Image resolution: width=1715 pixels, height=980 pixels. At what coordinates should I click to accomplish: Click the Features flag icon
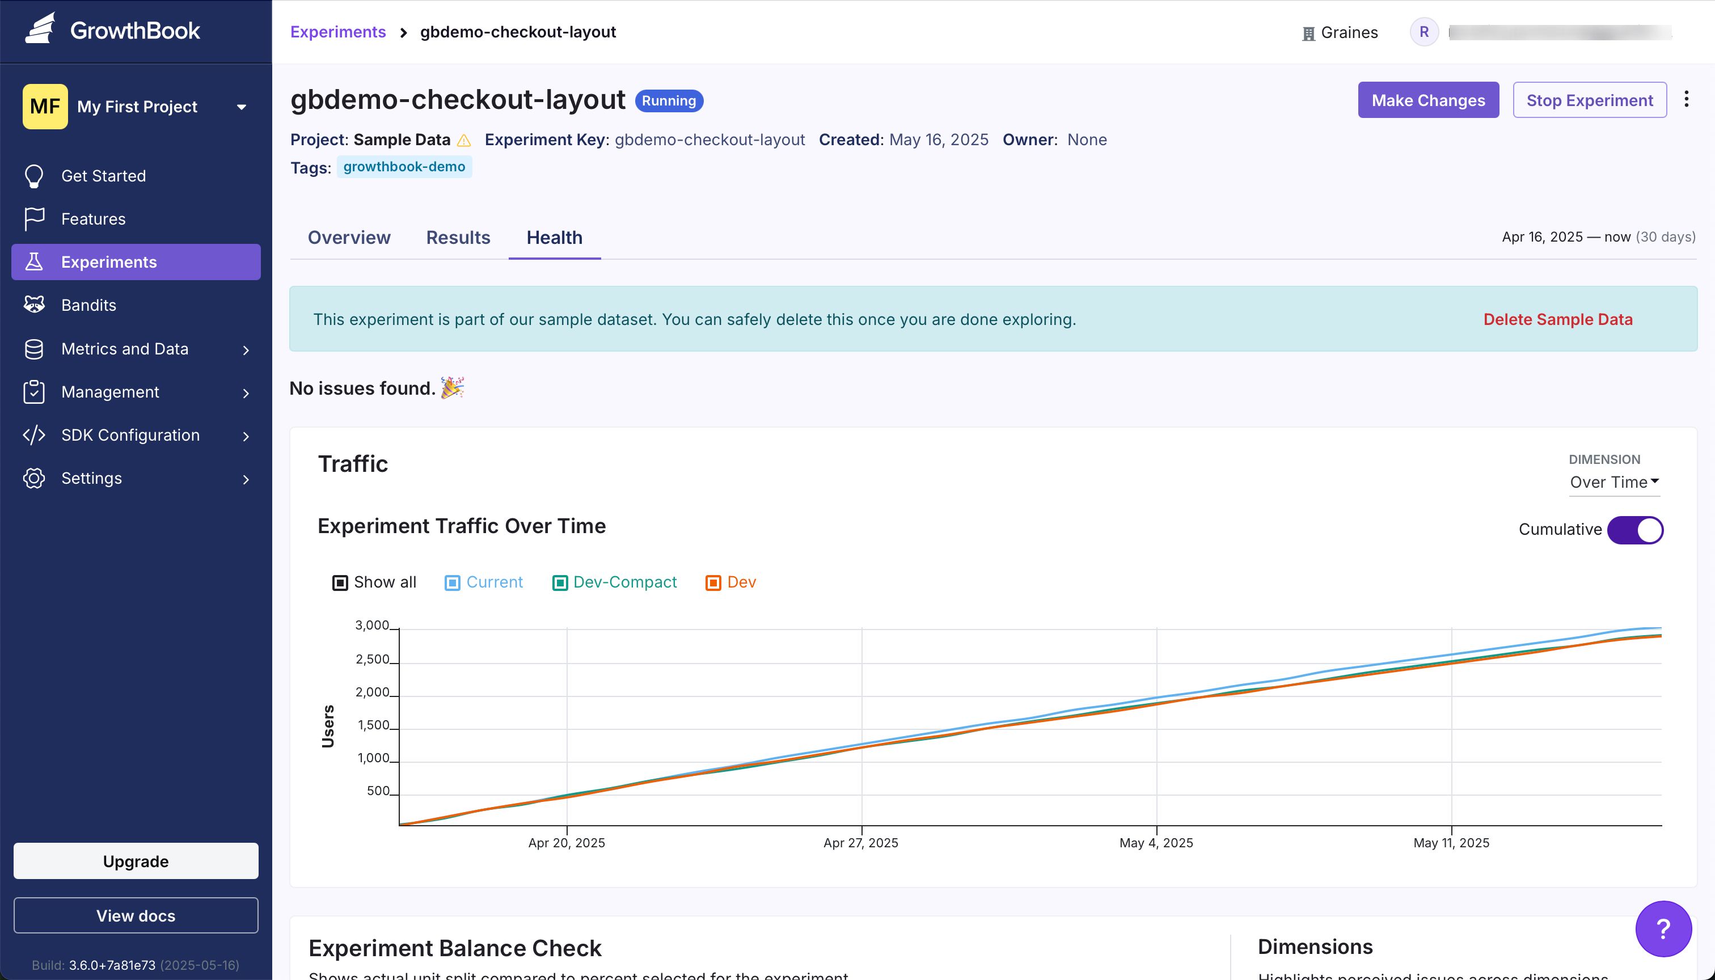pos(33,219)
